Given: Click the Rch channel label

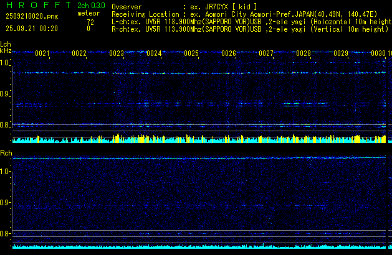Looking at the screenshot, I should coord(6,153).
